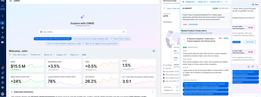Submit the Ask CINDE query arrow
Viewport: 261px width, 97px height.
124,32
